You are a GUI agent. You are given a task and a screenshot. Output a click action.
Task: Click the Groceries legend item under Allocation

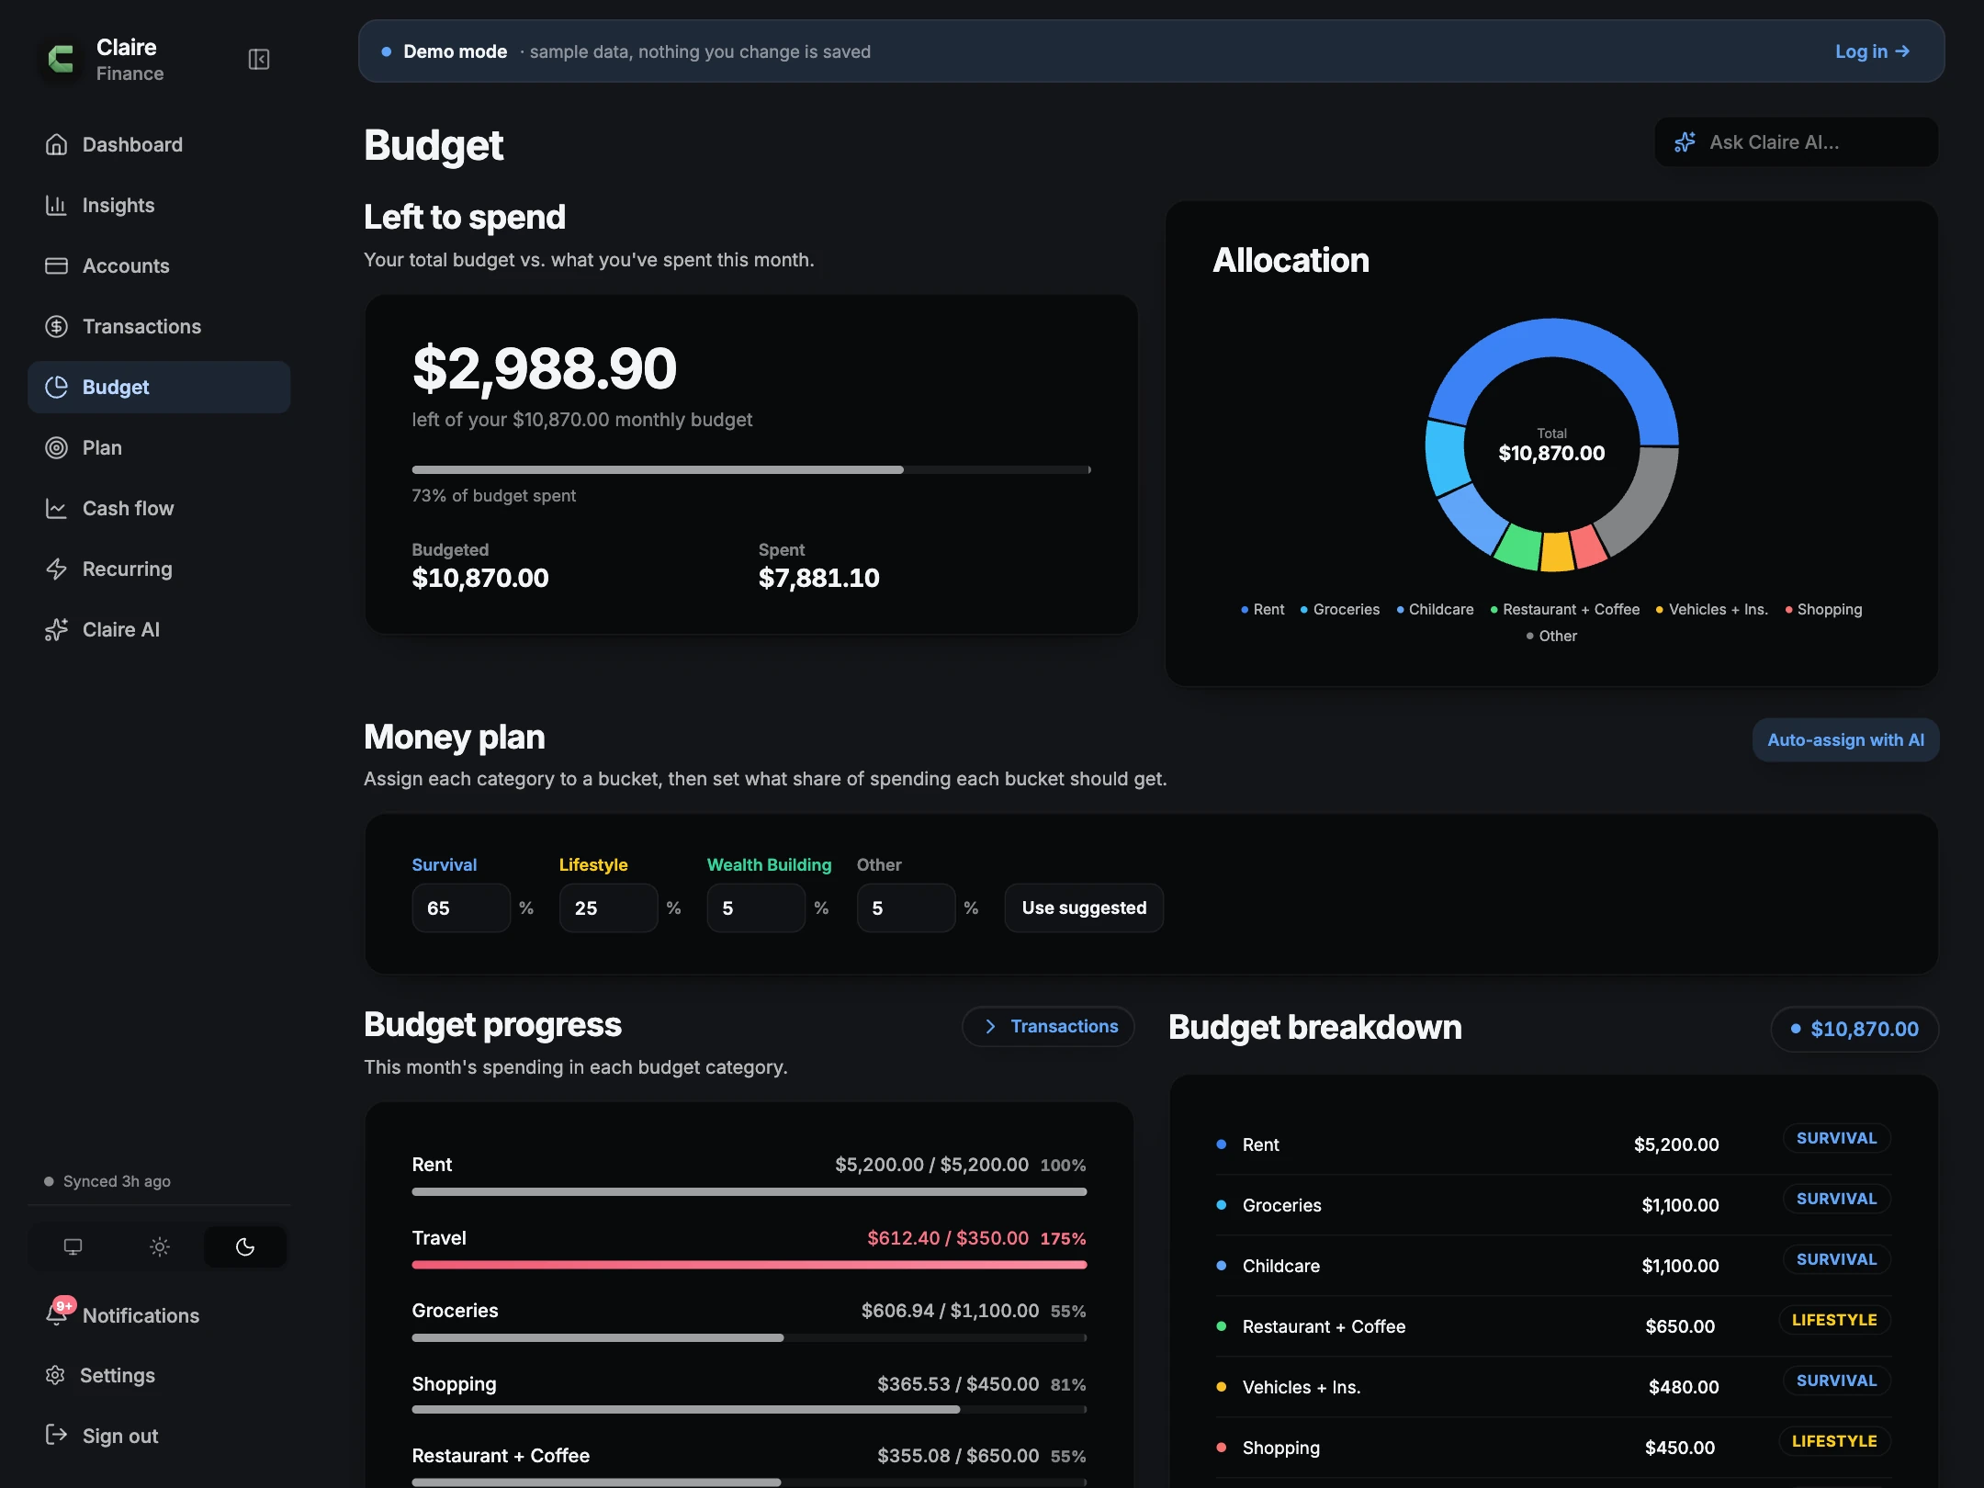pos(1340,609)
